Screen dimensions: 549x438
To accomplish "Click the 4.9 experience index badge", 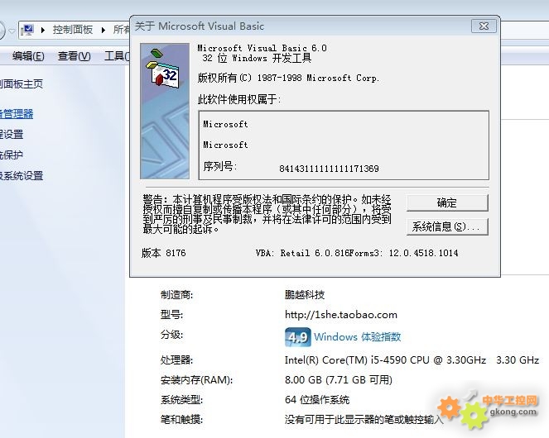I will click(x=298, y=337).
